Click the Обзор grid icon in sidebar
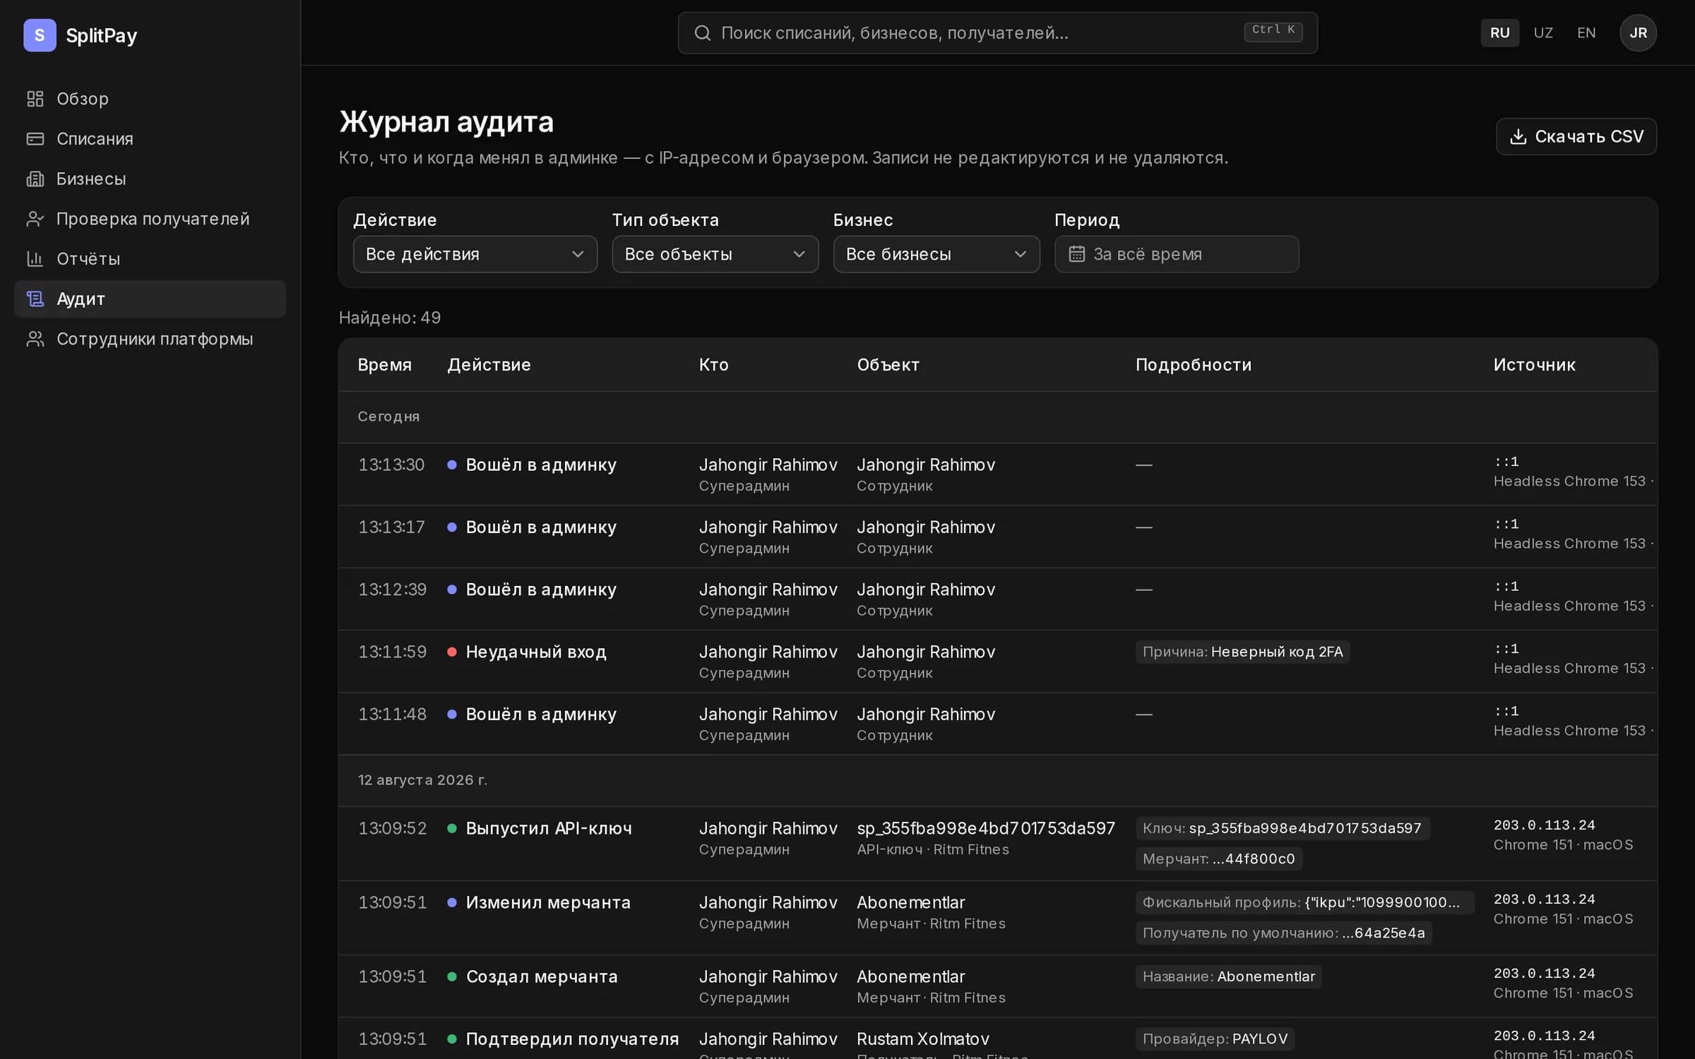 pos(35,99)
